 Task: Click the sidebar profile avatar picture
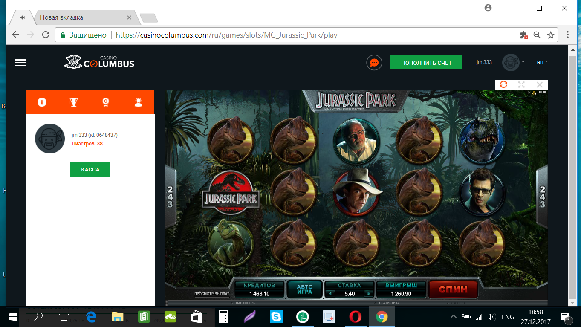click(49, 139)
